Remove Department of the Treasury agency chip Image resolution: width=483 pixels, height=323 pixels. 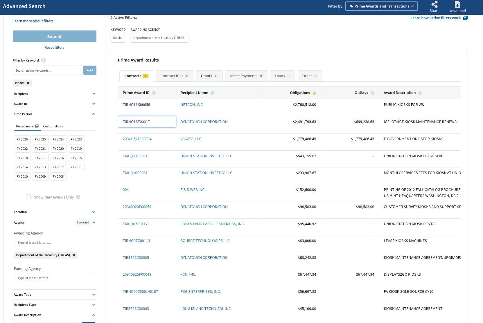tap(74, 255)
